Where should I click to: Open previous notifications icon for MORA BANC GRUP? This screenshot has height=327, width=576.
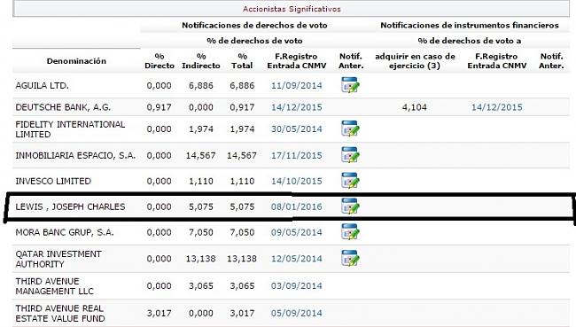coord(350,232)
